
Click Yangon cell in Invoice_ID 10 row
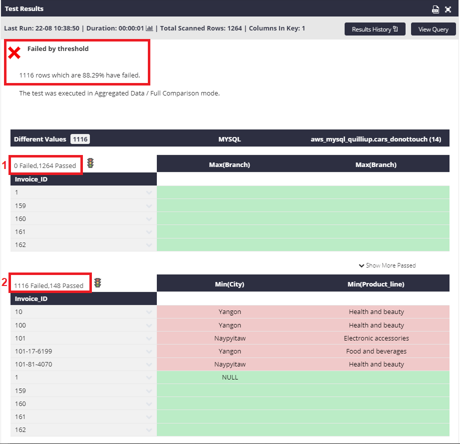click(x=230, y=312)
